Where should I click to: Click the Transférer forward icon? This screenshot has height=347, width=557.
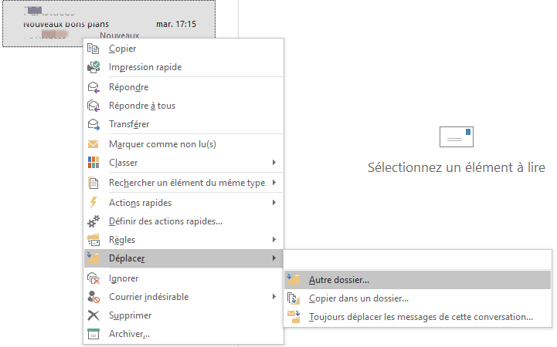[93, 124]
